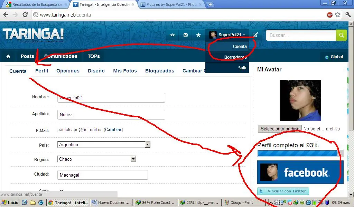The width and height of the screenshot is (354, 207).
Task: Switch to the Bloqueados tab
Action: 160,71
